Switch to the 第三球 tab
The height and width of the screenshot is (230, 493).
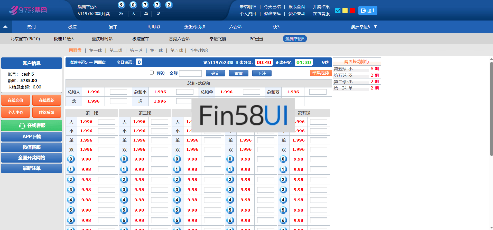click(x=136, y=51)
